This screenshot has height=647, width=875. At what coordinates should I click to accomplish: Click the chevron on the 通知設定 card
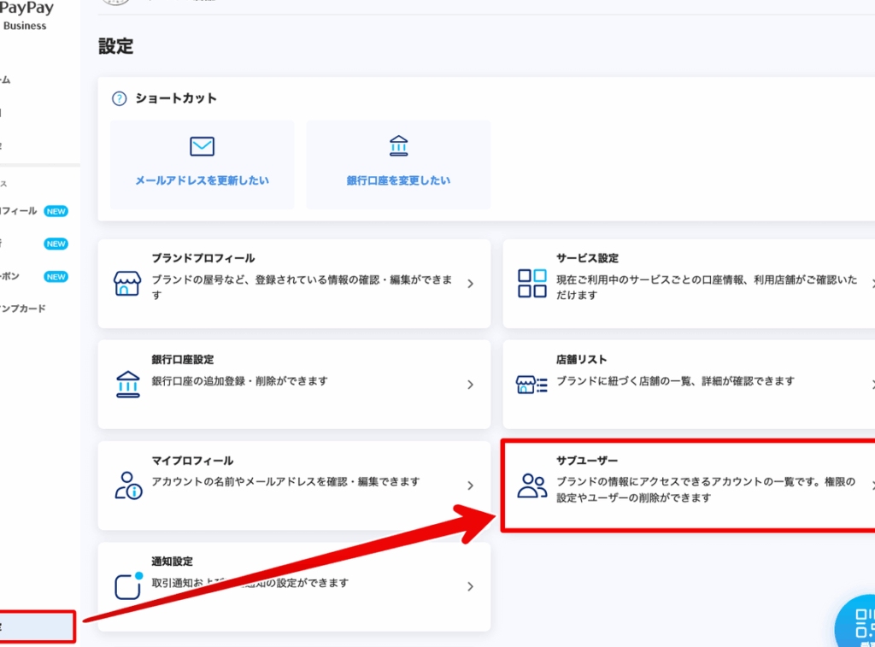(x=470, y=586)
